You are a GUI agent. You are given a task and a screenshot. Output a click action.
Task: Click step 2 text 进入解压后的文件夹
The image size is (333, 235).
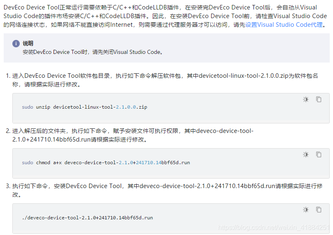(x=39, y=131)
